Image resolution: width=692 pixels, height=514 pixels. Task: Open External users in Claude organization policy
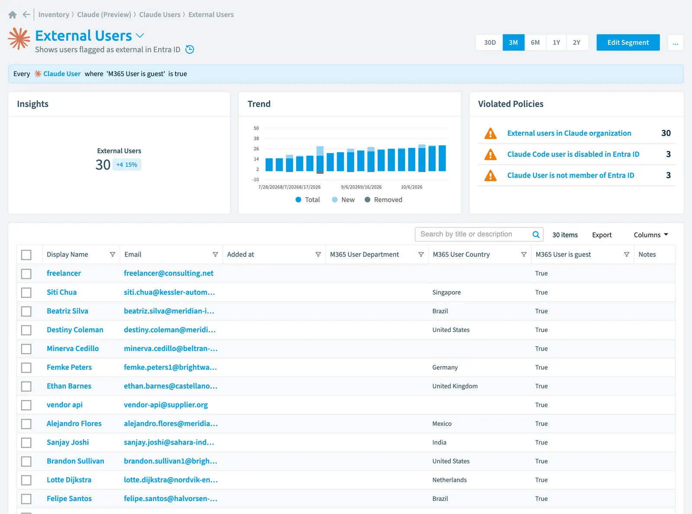[569, 133]
